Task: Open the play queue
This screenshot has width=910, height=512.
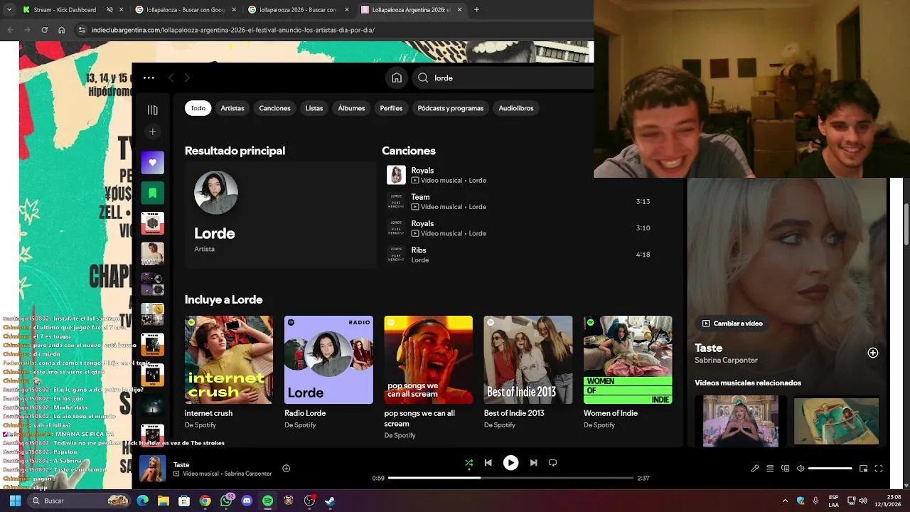Action: click(770, 469)
